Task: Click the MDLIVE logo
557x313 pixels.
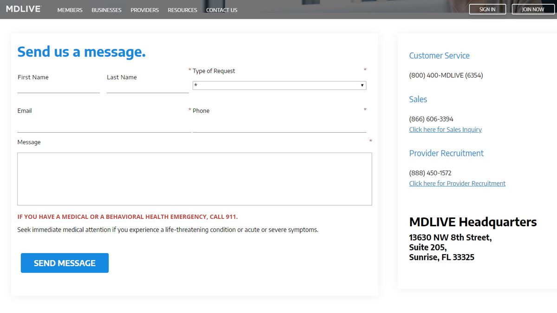Action: click(23, 9)
